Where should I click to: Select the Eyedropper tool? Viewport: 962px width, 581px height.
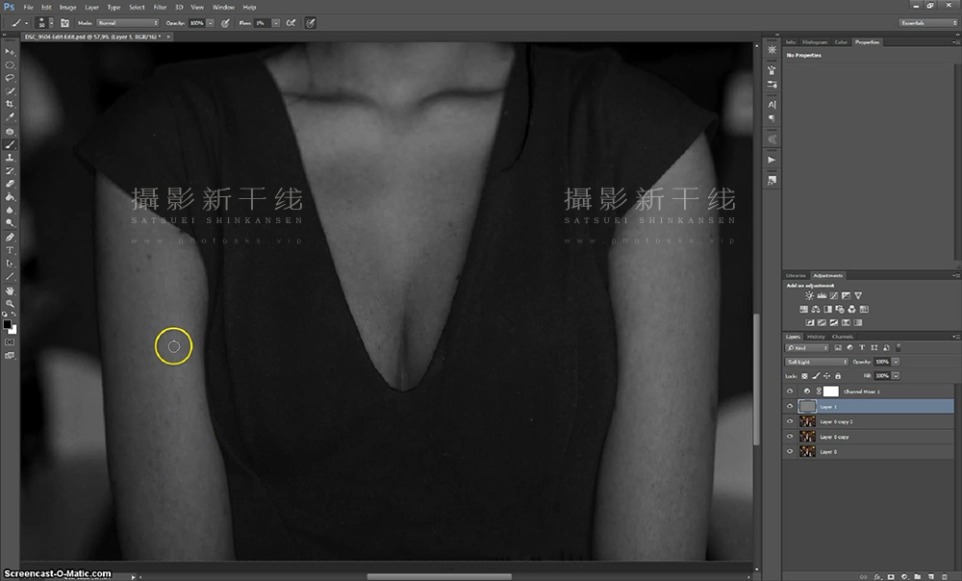pos(10,117)
